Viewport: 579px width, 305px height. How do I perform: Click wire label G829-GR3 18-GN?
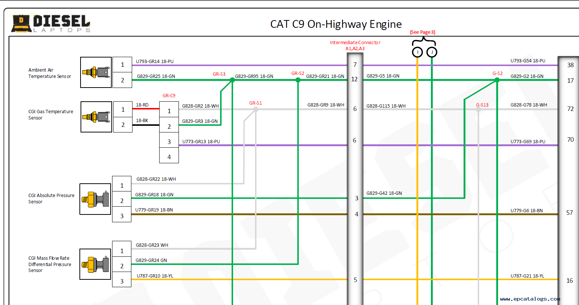[x=200, y=121]
